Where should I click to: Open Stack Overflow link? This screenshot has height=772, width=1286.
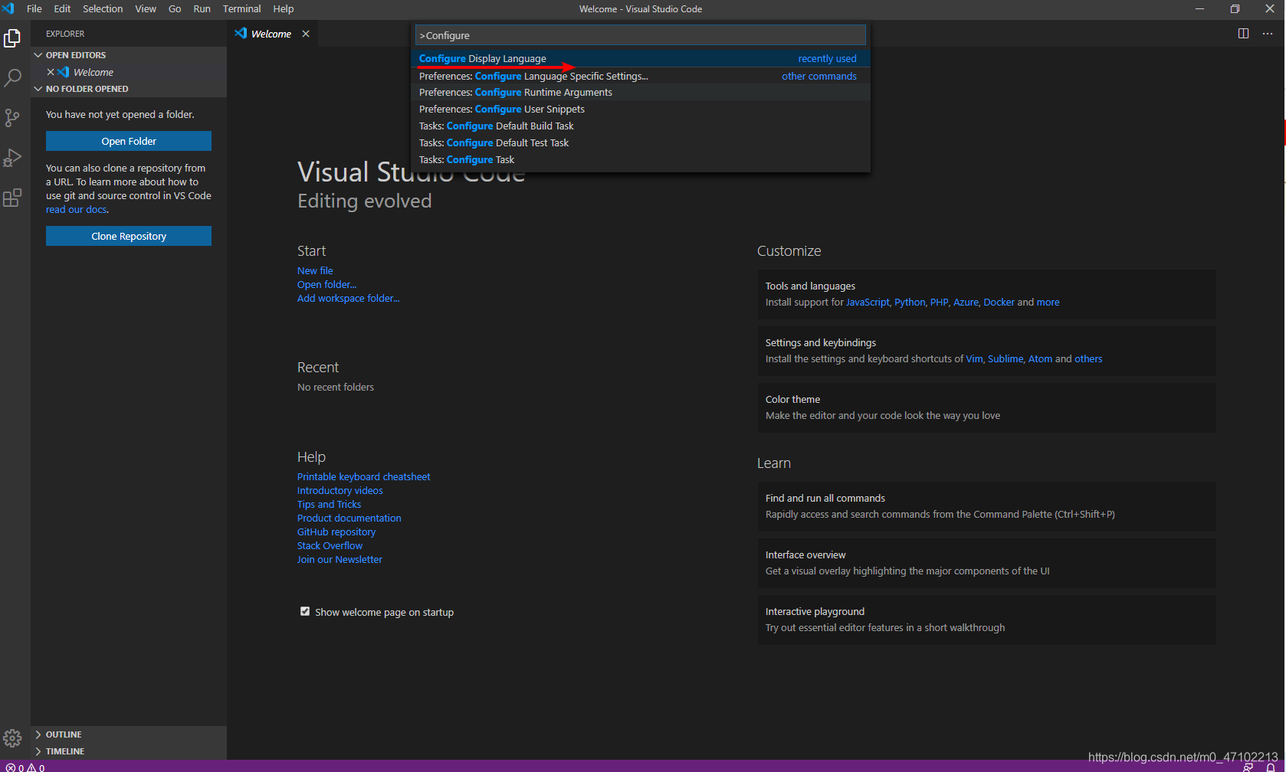(x=330, y=545)
